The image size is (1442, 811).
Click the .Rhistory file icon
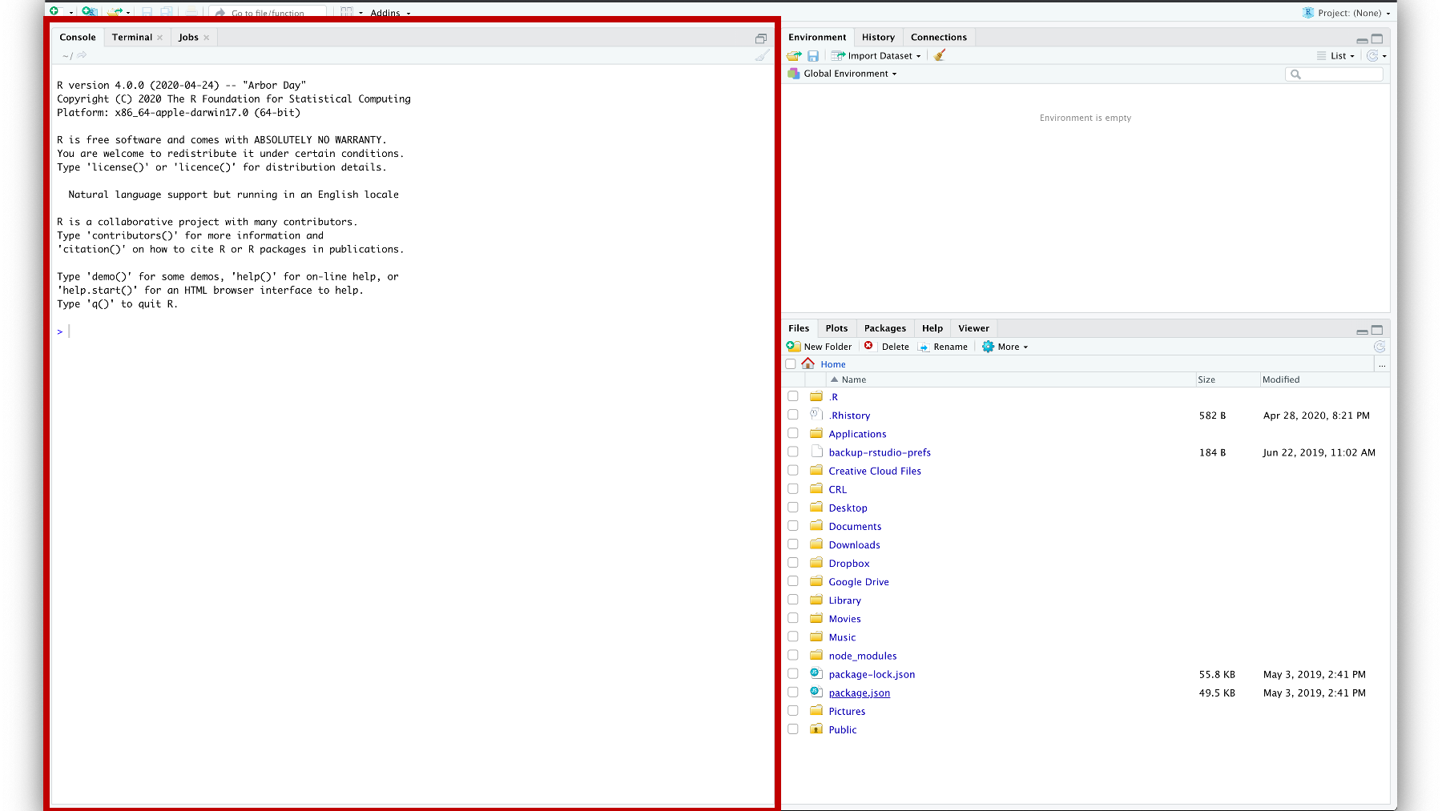tap(816, 415)
